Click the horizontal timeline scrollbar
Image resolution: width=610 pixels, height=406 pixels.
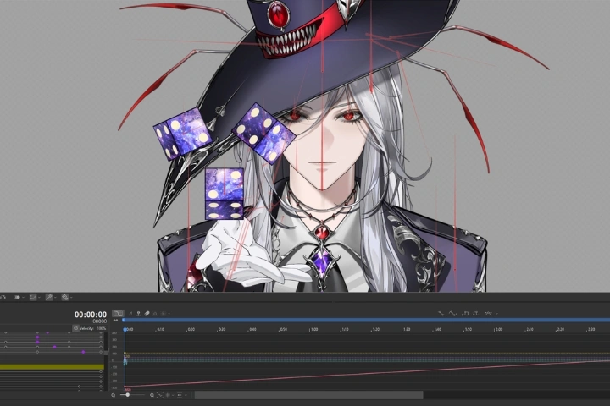(x=309, y=395)
